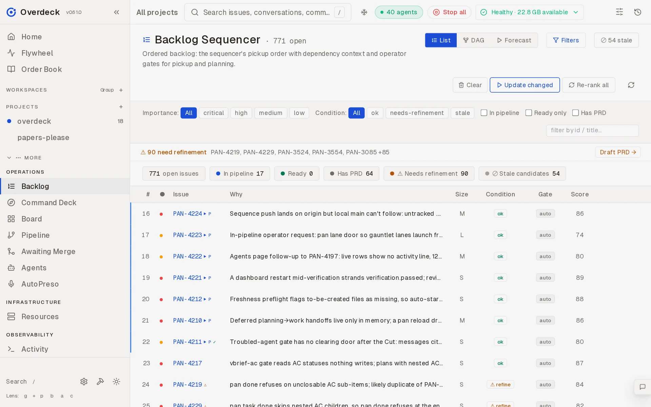Click the snowflake freeze icon

(x=364, y=12)
